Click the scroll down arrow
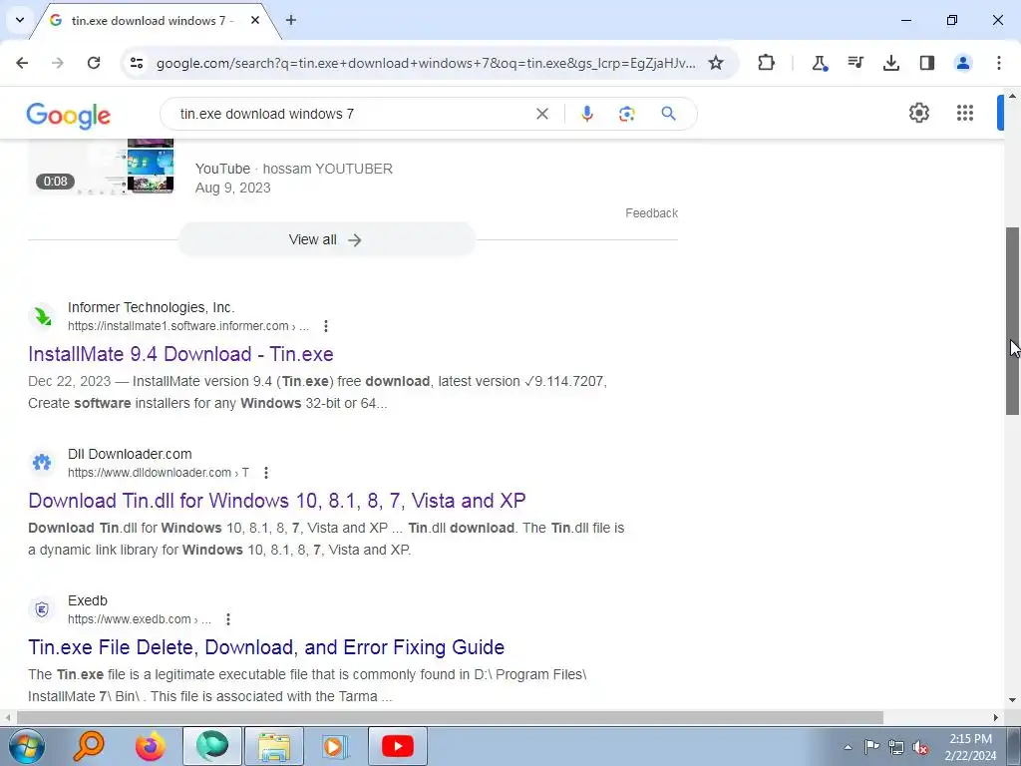Viewport: 1021px width, 766px height. tap(1012, 700)
